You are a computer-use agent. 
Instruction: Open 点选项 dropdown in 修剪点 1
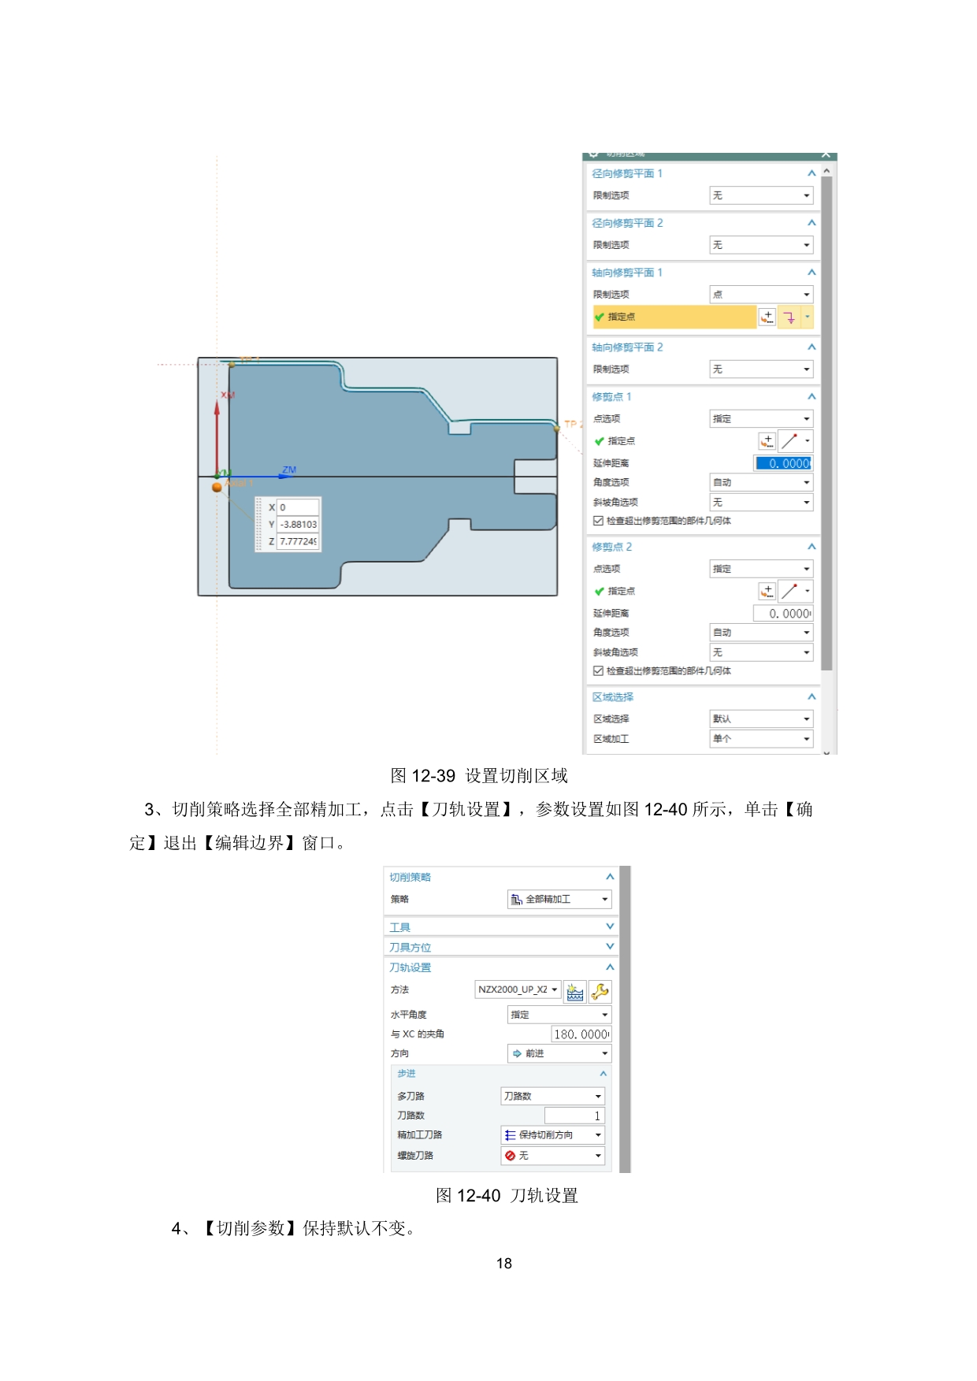click(761, 419)
